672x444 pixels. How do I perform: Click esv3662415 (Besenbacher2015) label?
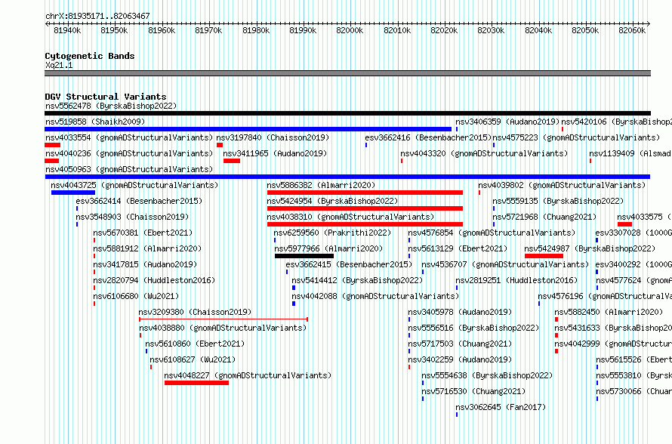coord(349,264)
